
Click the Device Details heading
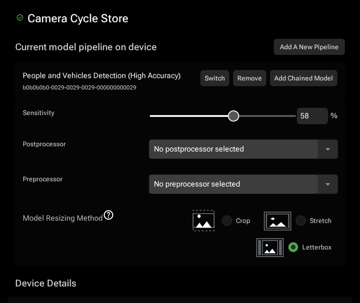(45, 283)
